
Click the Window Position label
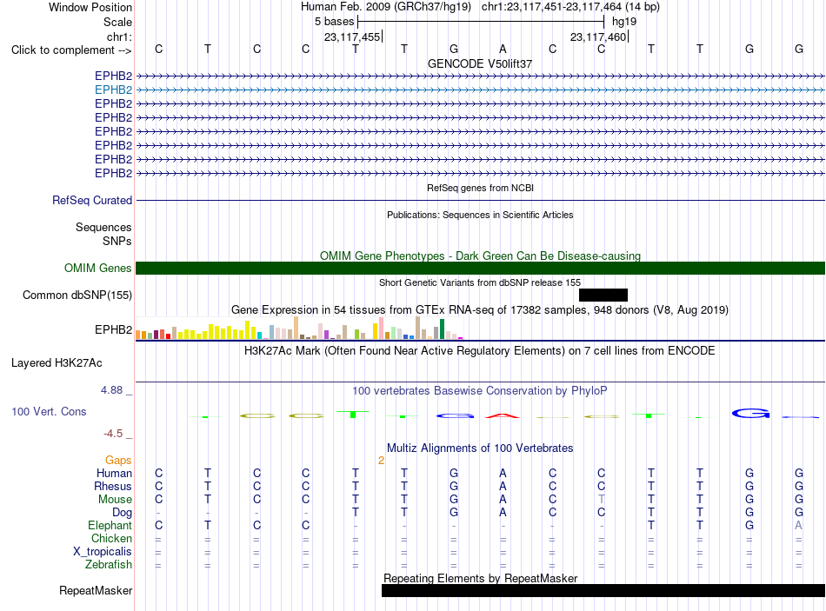click(90, 7)
